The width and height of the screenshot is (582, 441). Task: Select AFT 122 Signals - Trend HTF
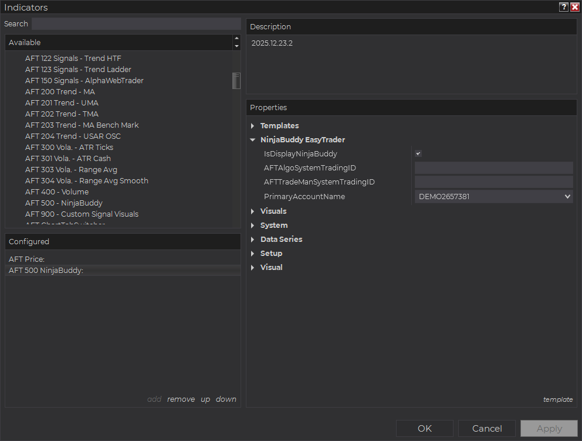[73, 58]
